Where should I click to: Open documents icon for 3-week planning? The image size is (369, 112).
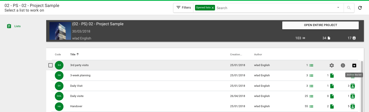(332, 76)
